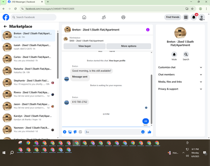Open the Facebook home logo
The width and height of the screenshot is (210, 166).
point(6,17)
